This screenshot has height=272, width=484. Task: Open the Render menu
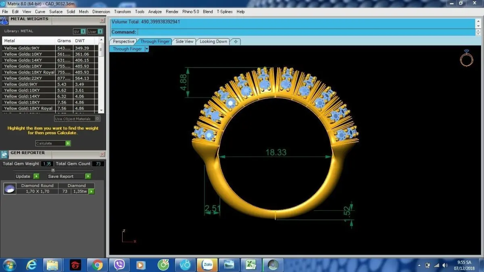tap(172, 12)
